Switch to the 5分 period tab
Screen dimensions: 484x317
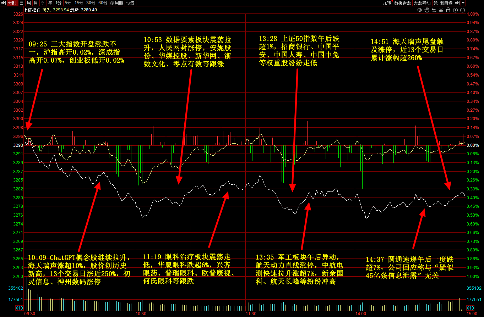67,3
